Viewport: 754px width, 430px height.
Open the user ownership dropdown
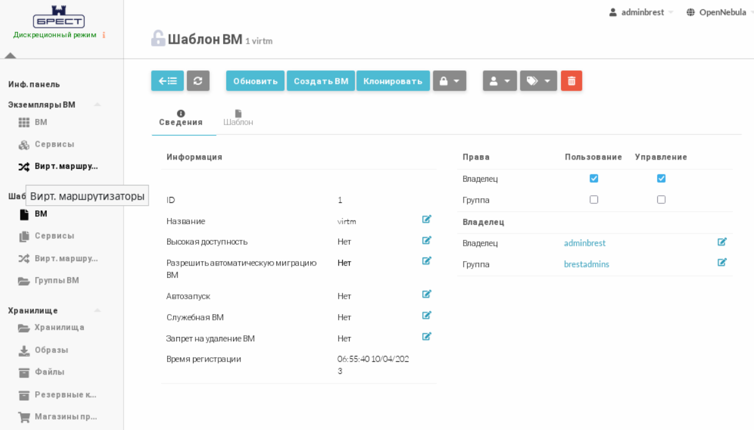499,81
